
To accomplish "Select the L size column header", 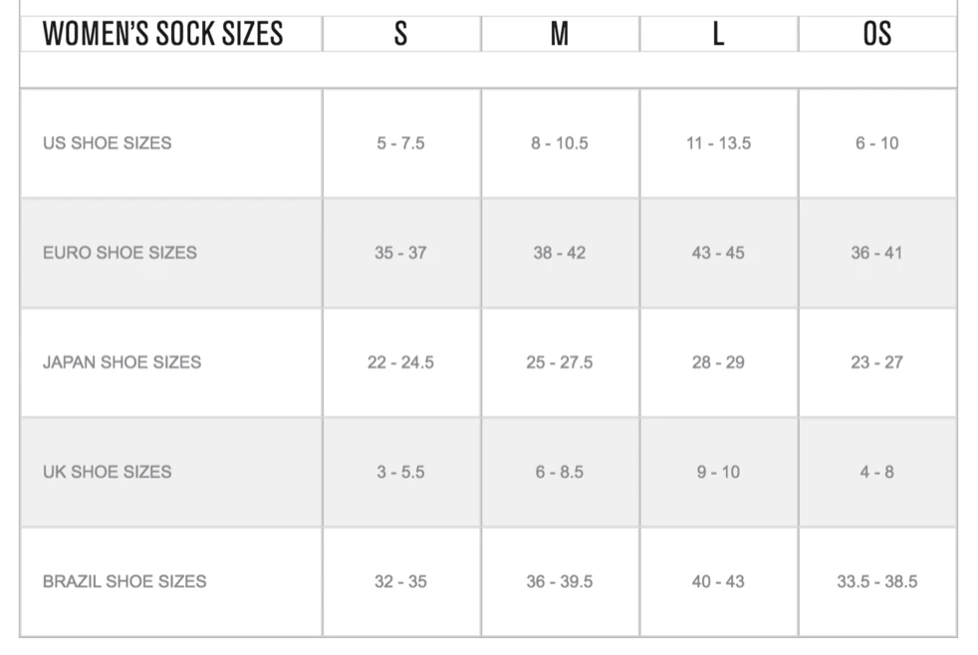I will point(718,34).
